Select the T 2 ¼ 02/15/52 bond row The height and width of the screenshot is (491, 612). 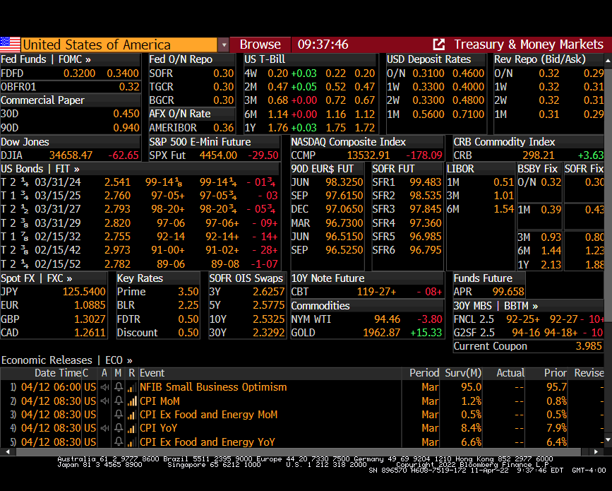point(140,264)
